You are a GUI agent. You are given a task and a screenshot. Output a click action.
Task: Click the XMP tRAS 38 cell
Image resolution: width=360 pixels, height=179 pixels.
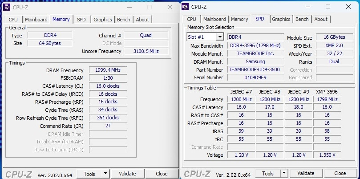(327, 131)
